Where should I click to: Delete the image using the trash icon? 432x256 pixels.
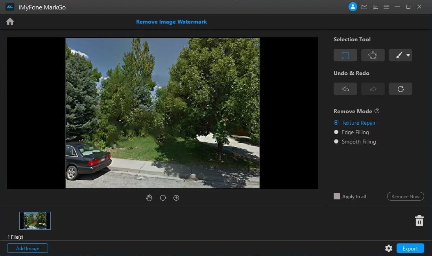[419, 221]
